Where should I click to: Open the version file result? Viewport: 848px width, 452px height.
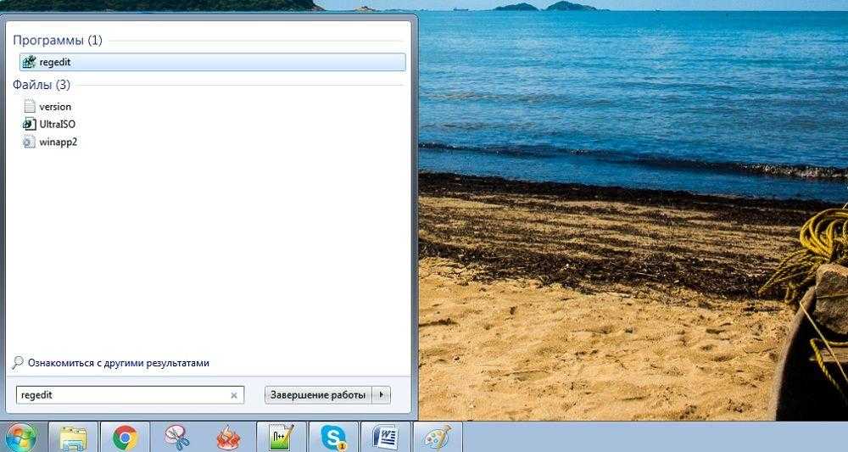pyautogui.click(x=54, y=107)
